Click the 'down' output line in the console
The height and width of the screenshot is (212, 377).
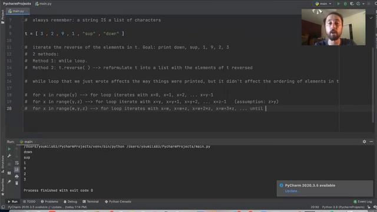point(28,152)
